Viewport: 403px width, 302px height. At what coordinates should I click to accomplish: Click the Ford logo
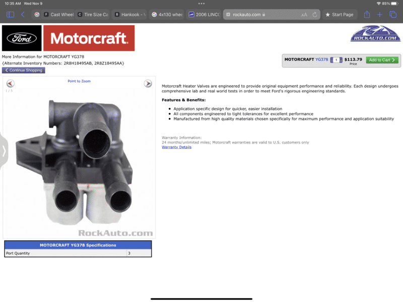pos(22,38)
